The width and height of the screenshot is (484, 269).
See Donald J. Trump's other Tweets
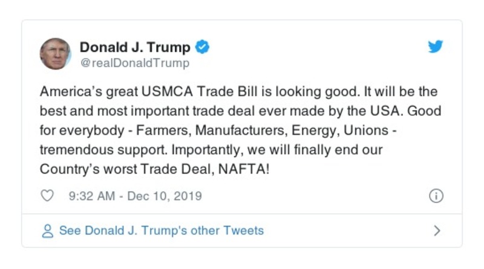161,230
